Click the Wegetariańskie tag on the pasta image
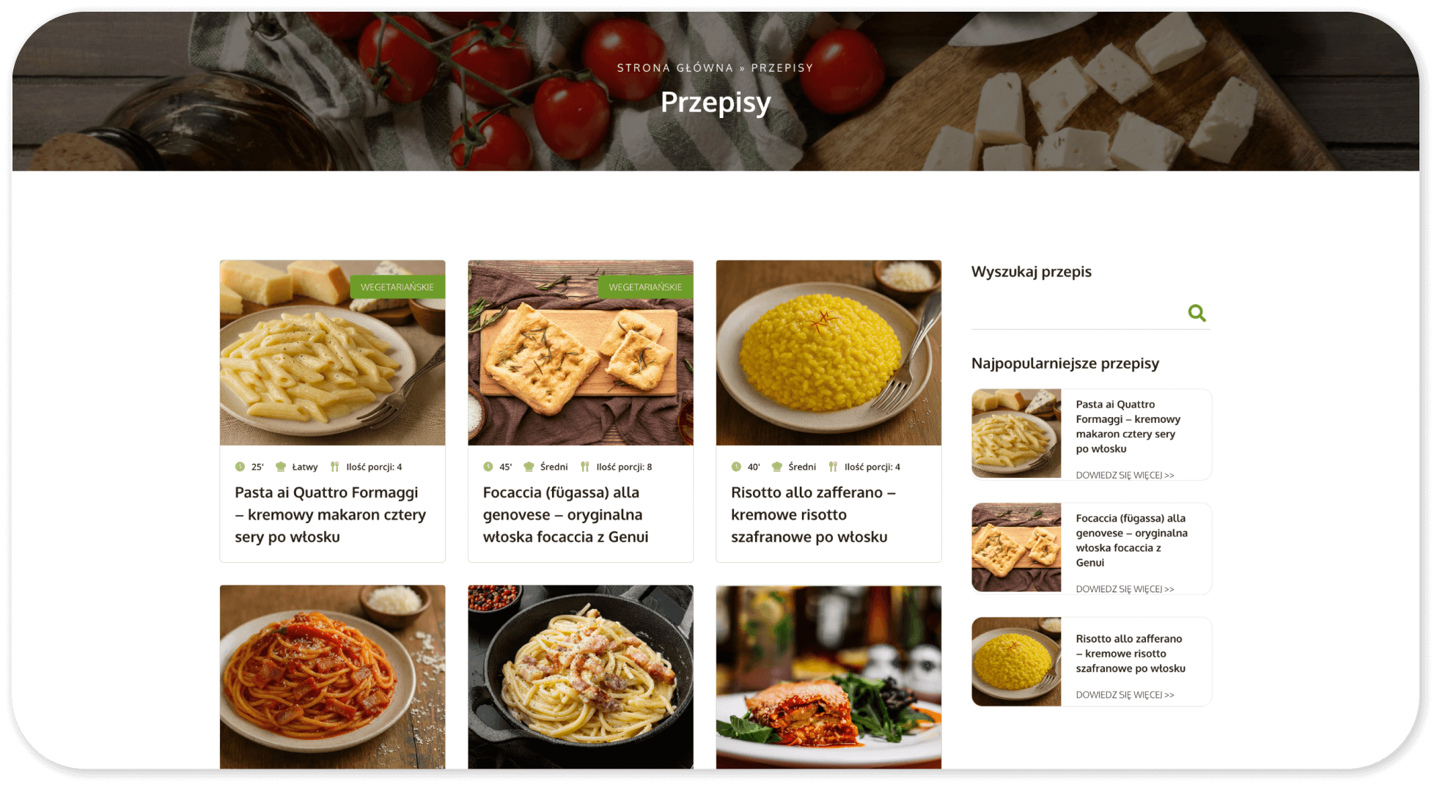This screenshot has width=1437, height=787. point(397,287)
